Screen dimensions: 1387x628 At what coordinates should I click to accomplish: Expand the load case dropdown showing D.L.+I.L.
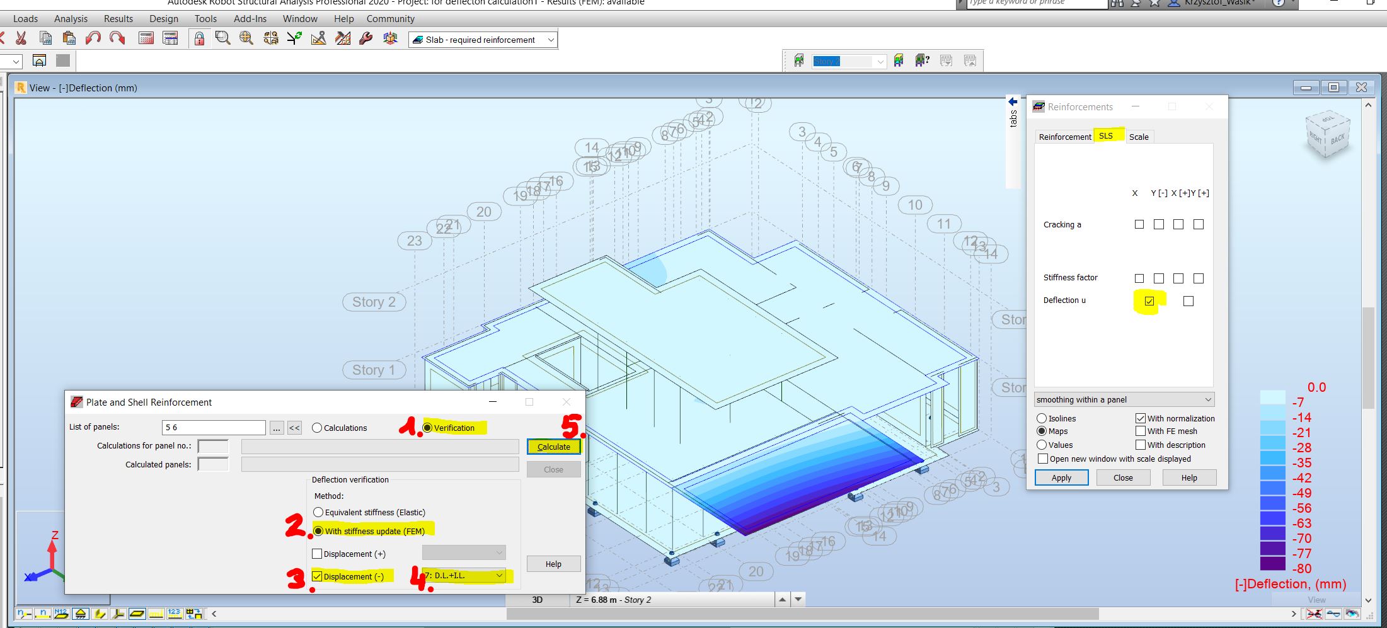point(499,575)
